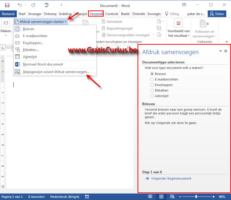
Task: Click the Regels rules icon
Action: point(160,22)
